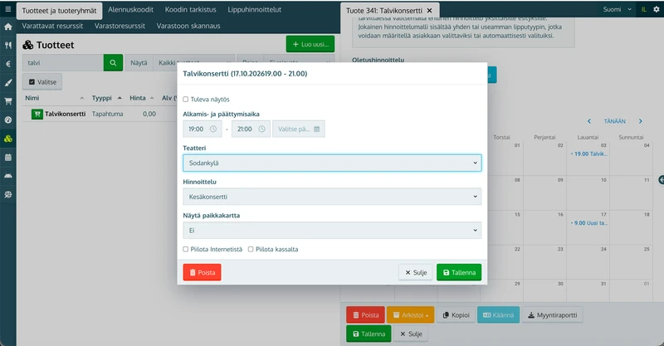Switch to Tuotteet ja tuoteryhmät tab

tap(59, 11)
